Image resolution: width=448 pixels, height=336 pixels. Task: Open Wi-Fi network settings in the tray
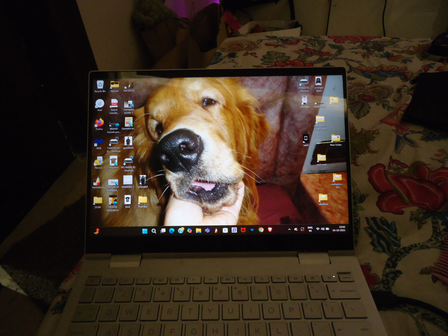click(318, 229)
